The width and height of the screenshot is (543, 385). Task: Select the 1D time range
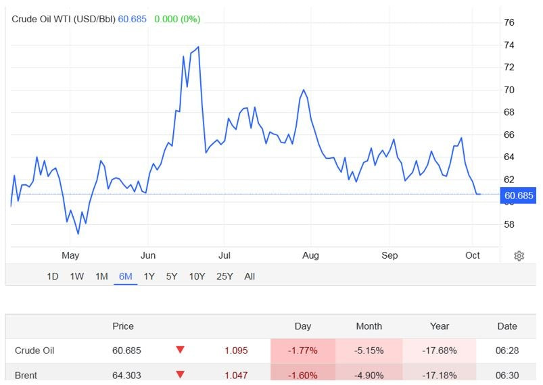[52, 276]
